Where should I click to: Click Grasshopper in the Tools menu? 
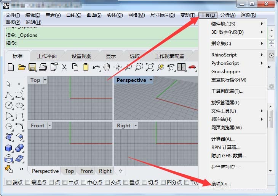click(x=226, y=72)
